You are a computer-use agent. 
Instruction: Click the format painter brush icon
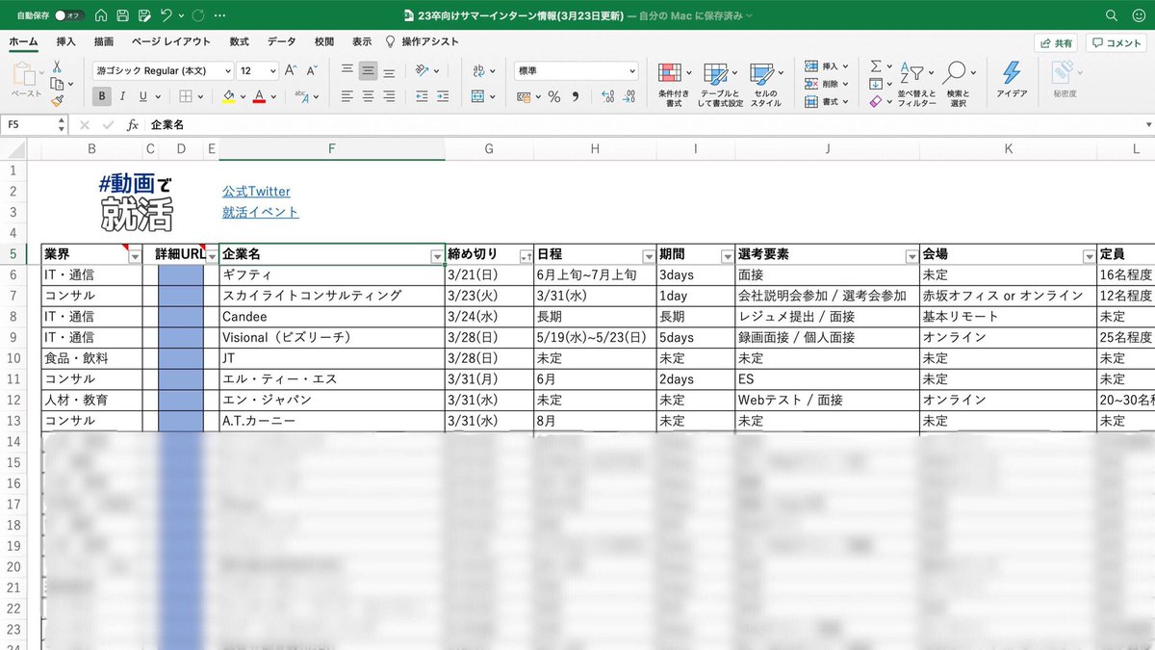point(57,100)
